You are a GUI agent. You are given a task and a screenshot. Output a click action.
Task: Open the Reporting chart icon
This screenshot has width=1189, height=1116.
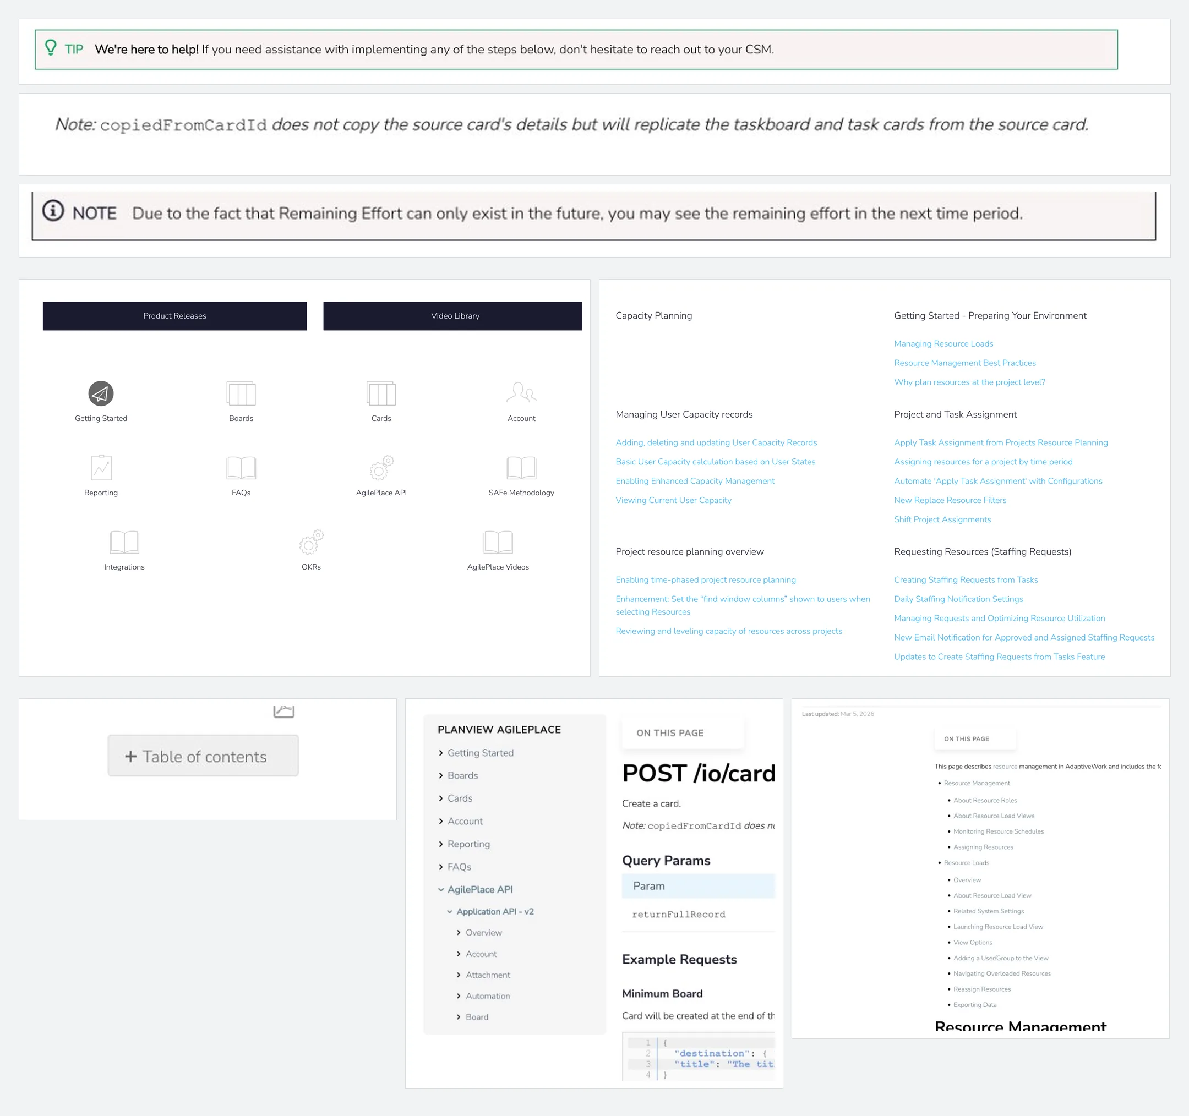pyautogui.click(x=101, y=467)
